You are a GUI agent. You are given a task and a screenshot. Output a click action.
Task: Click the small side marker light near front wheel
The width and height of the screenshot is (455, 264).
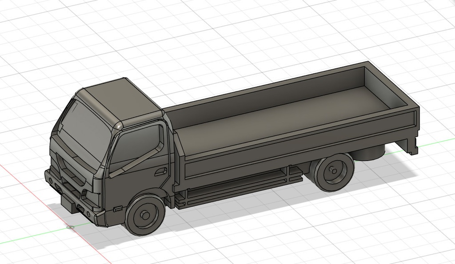[118, 209]
